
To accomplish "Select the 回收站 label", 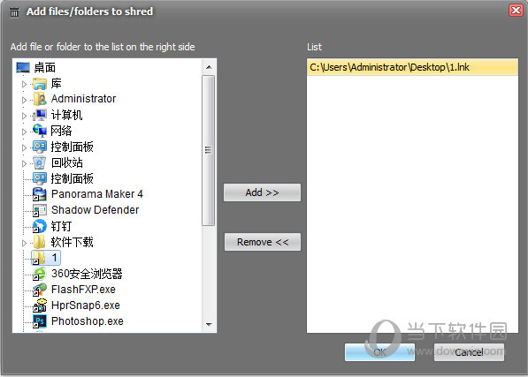I will point(67,162).
